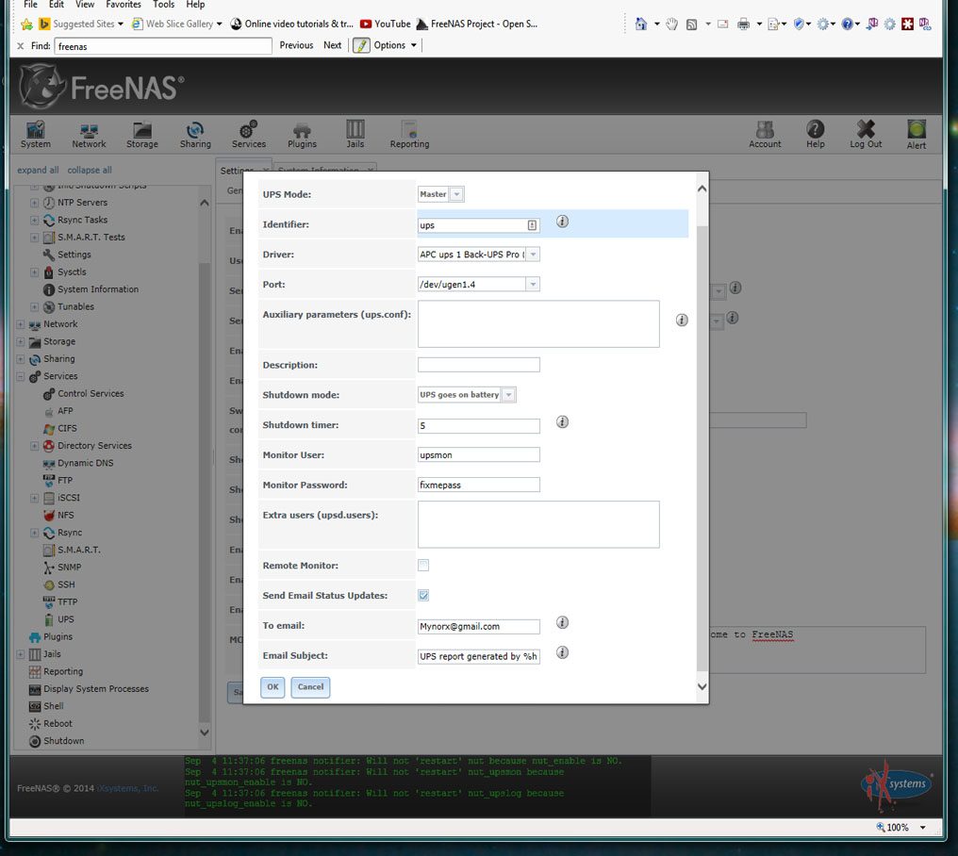Screen dimensions: 958x856
Task: Toggle the Remote Monitor checkbox
Action: click(423, 566)
